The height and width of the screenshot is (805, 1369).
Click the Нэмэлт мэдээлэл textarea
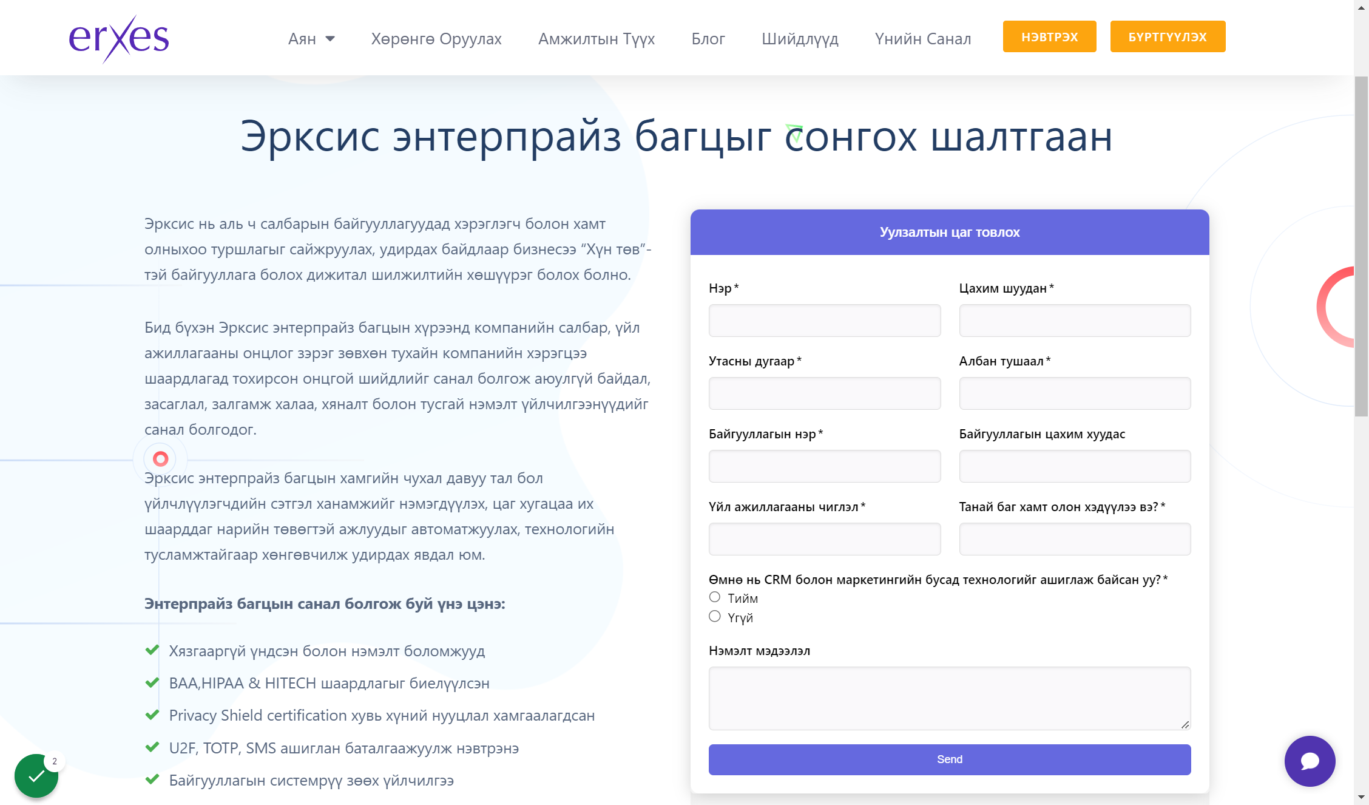(950, 698)
